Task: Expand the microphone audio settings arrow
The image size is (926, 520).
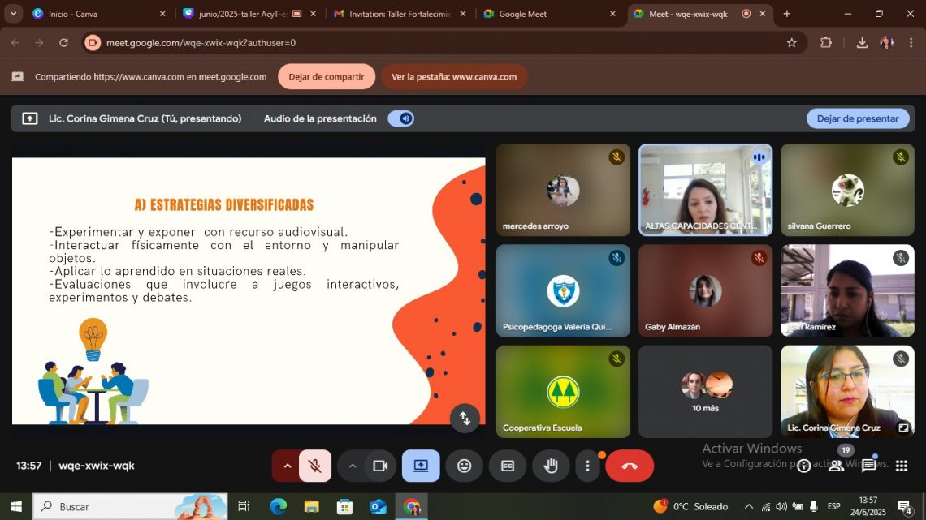Action: coord(287,466)
